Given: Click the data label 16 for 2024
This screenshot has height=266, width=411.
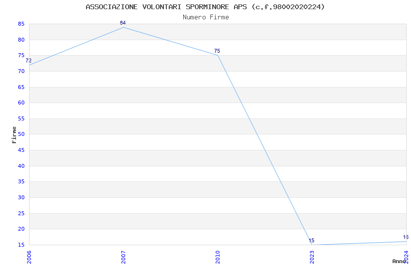Looking at the screenshot, I should point(406,237).
